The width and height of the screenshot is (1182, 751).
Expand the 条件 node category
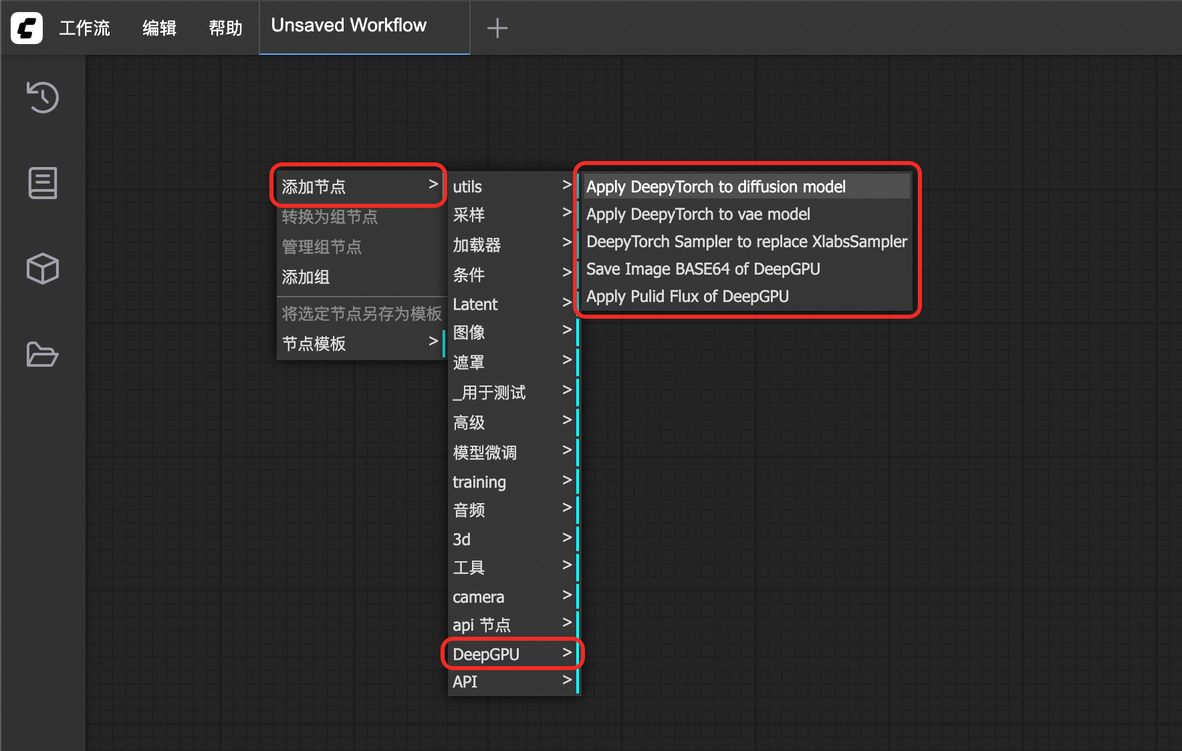point(512,275)
